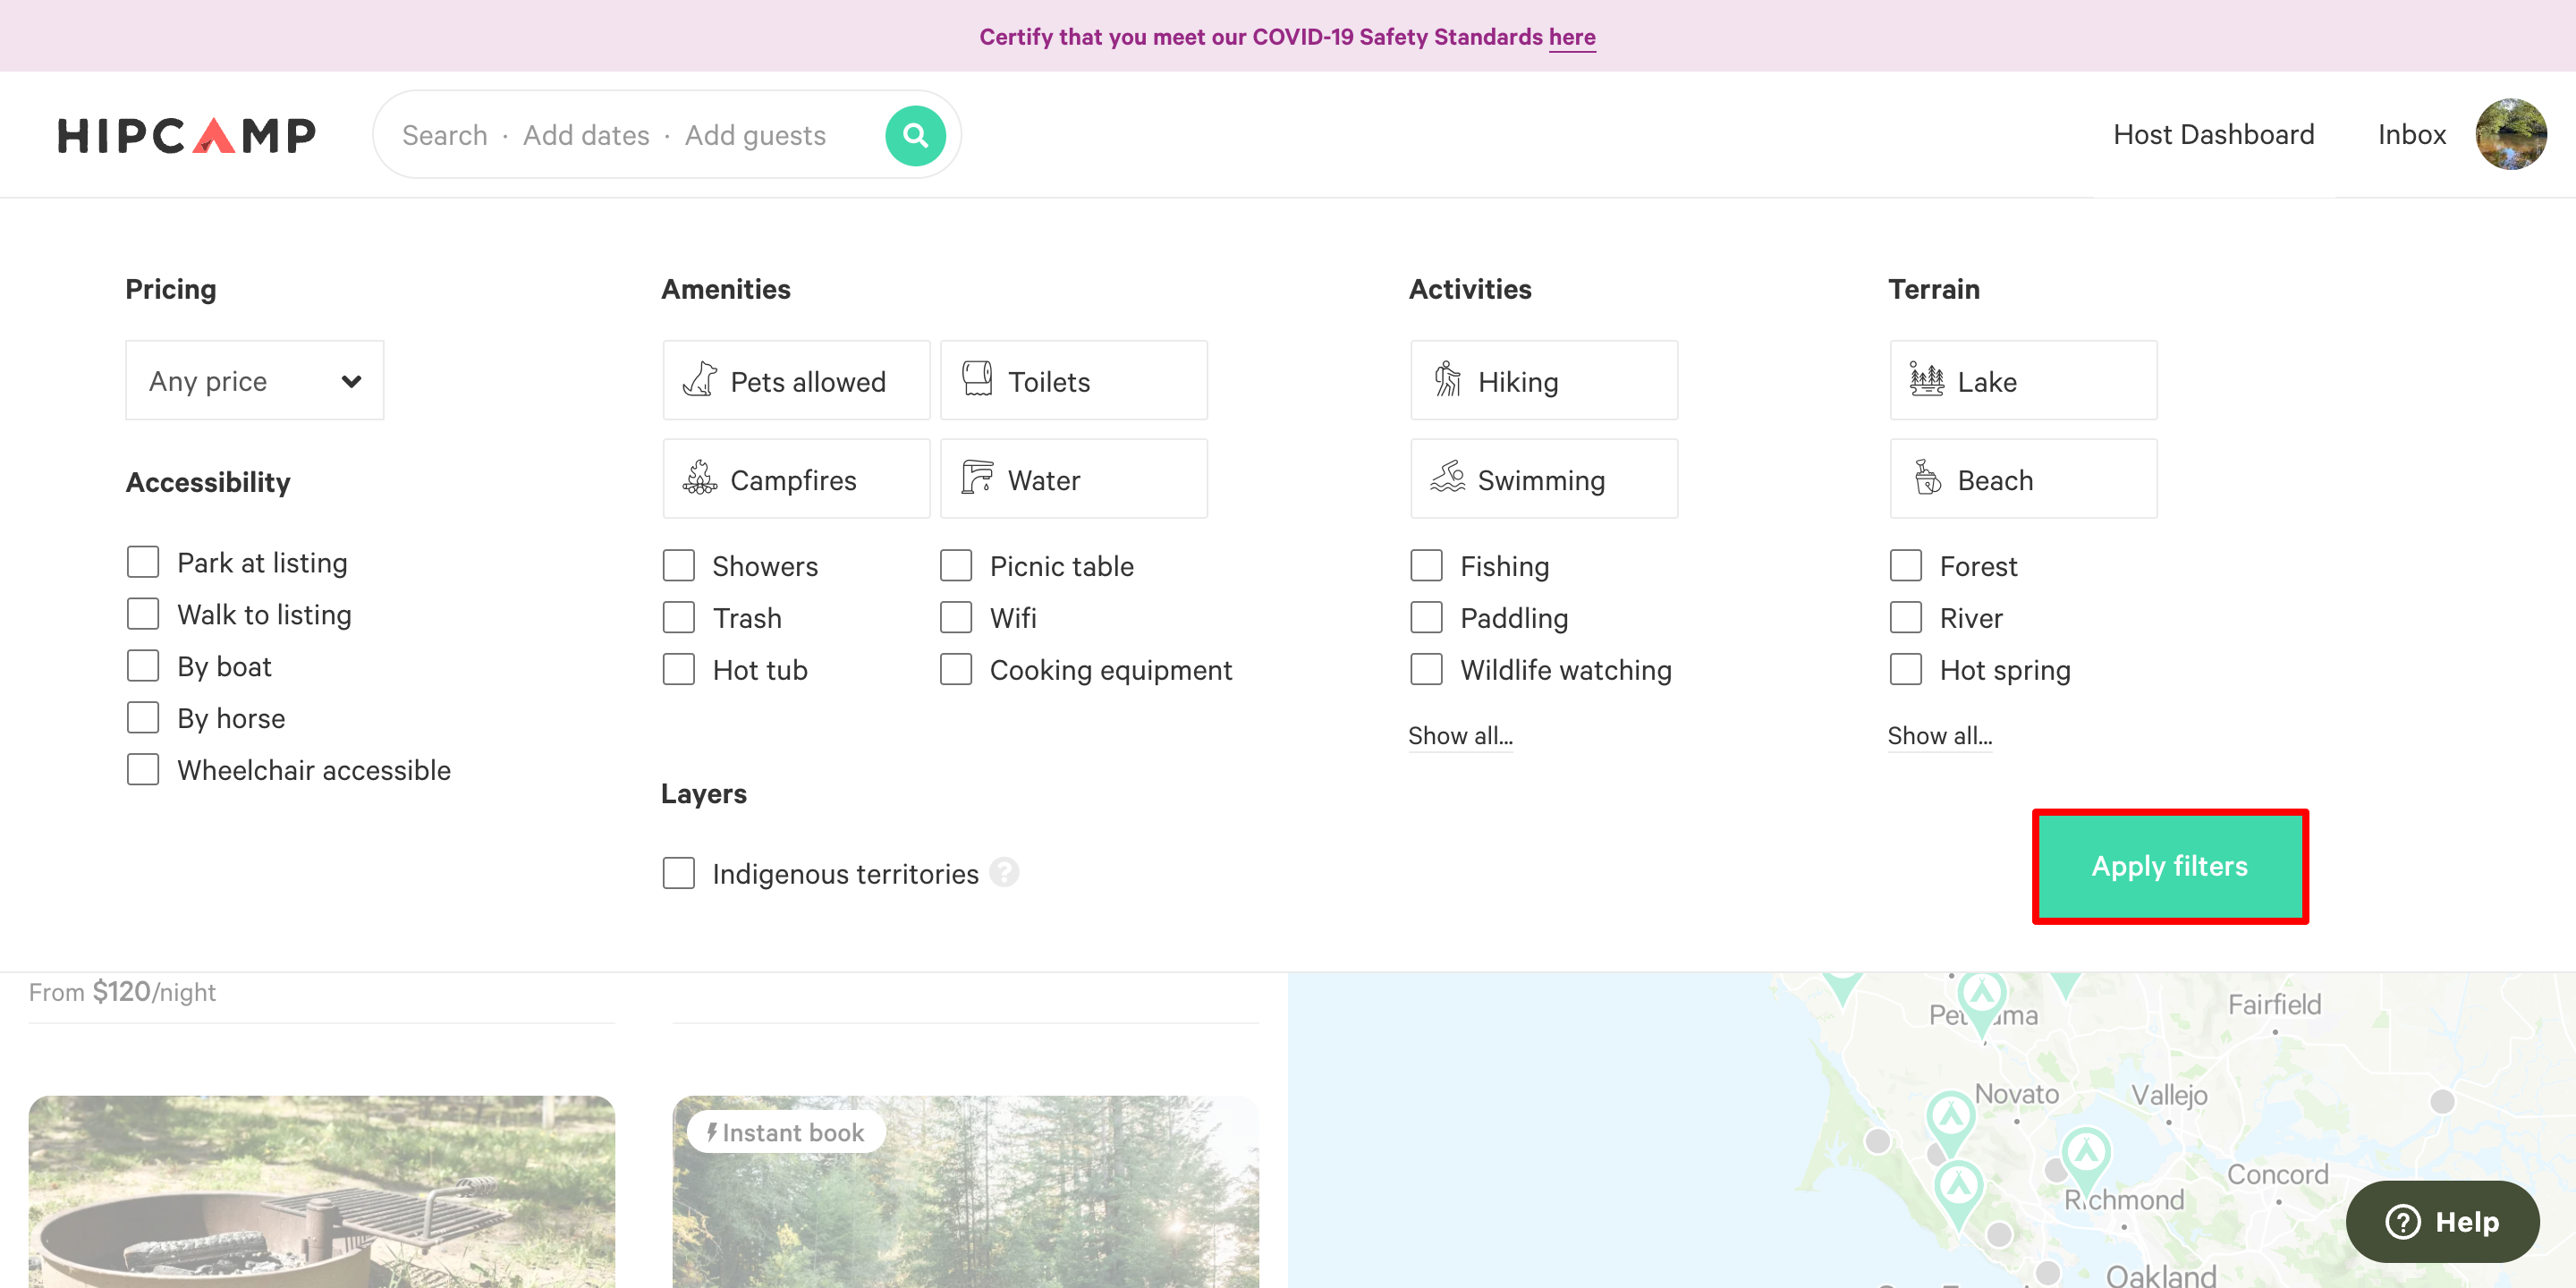The height and width of the screenshot is (1288, 2576).
Task: Check the Hot tub checkbox
Action: tap(679, 670)
